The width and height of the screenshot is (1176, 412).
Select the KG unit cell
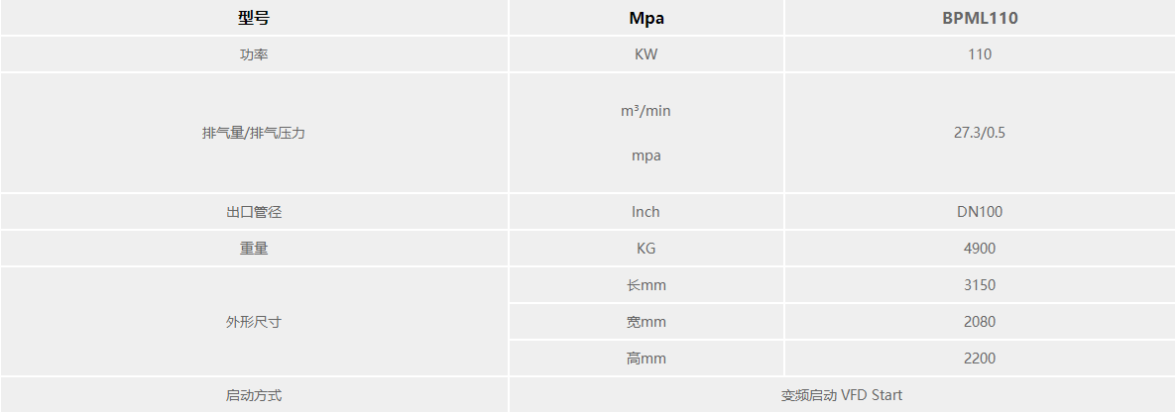point(646,249)
